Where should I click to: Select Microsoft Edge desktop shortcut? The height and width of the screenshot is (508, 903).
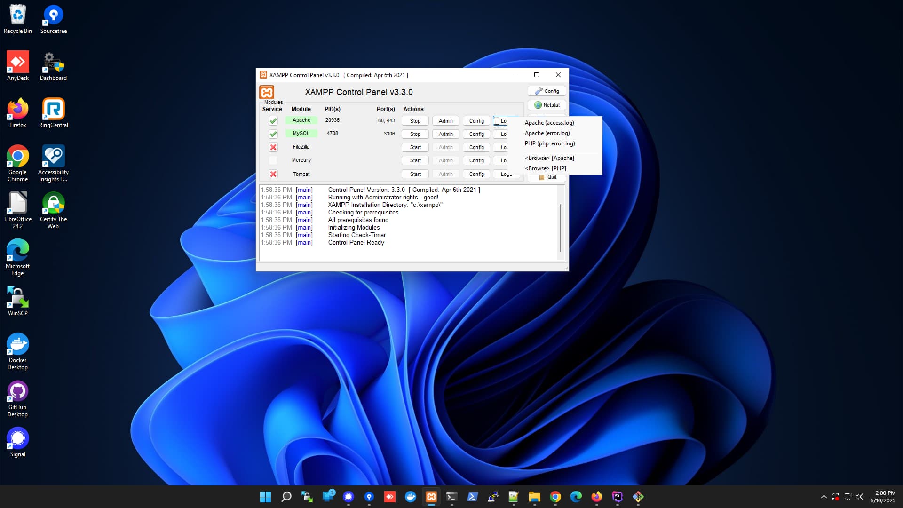pyautogui.click(x=18, y=257)
